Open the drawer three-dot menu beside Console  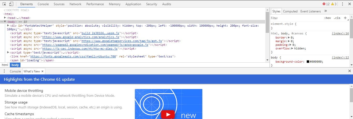[4, 71]
